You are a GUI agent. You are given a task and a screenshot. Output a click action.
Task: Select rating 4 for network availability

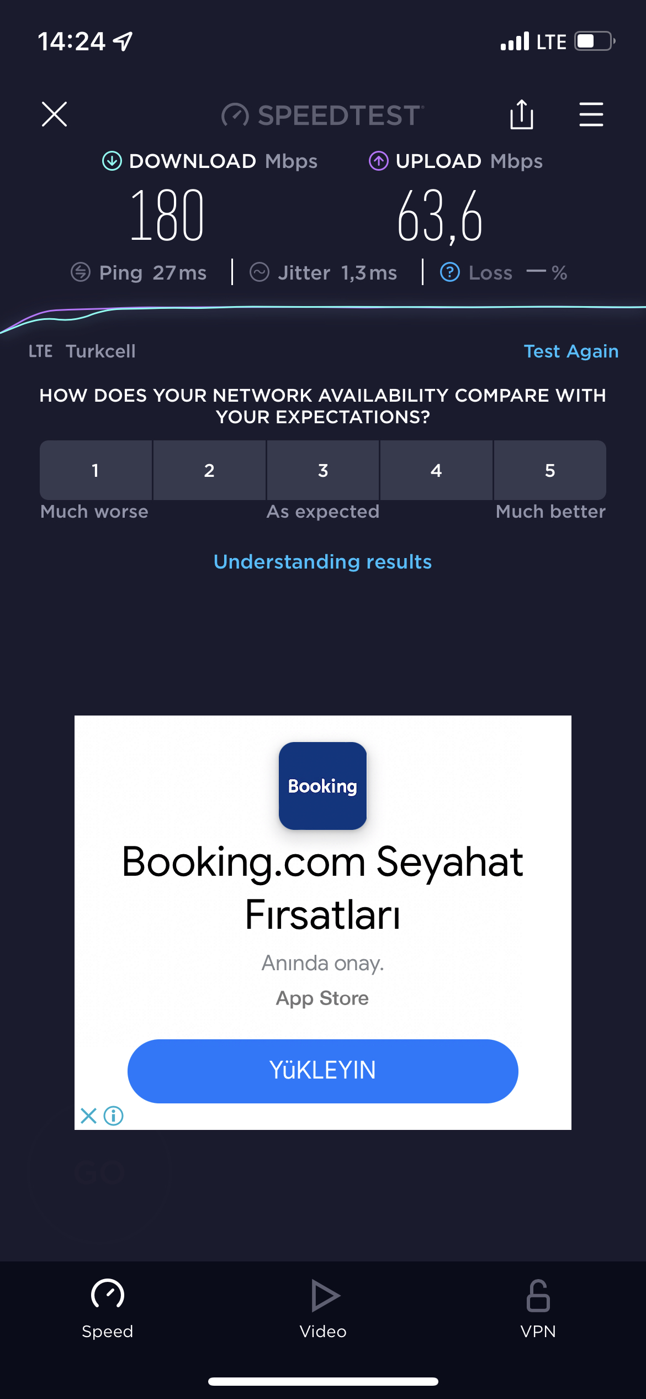tap(436, 470)
